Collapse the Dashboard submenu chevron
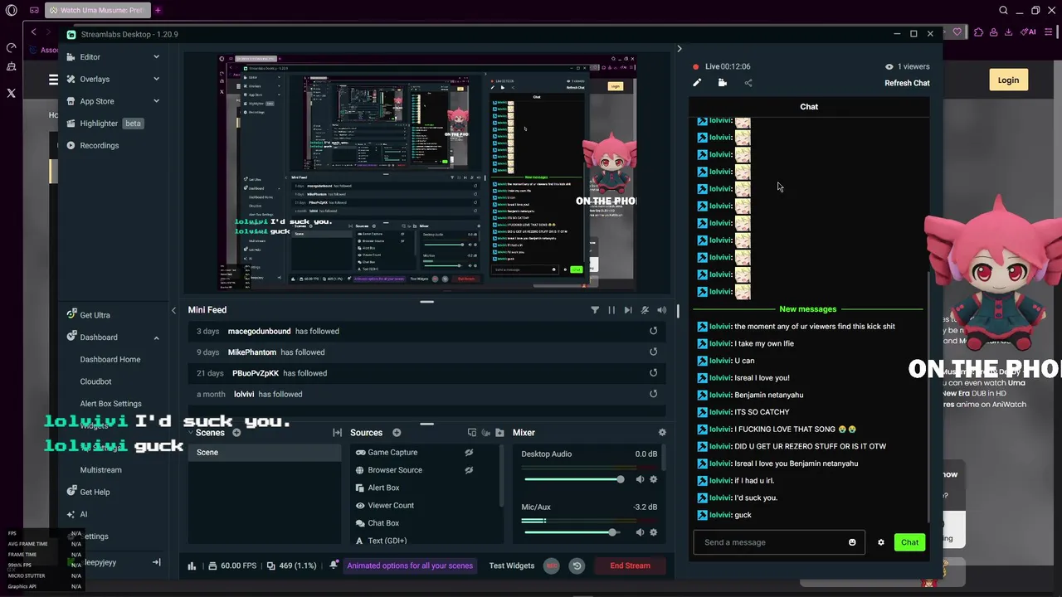Viewport: 1062px width, 597px height. 156,337
